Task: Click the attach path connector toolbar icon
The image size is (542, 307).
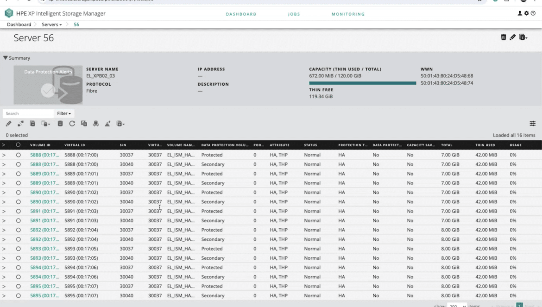Action: (20, 124)
